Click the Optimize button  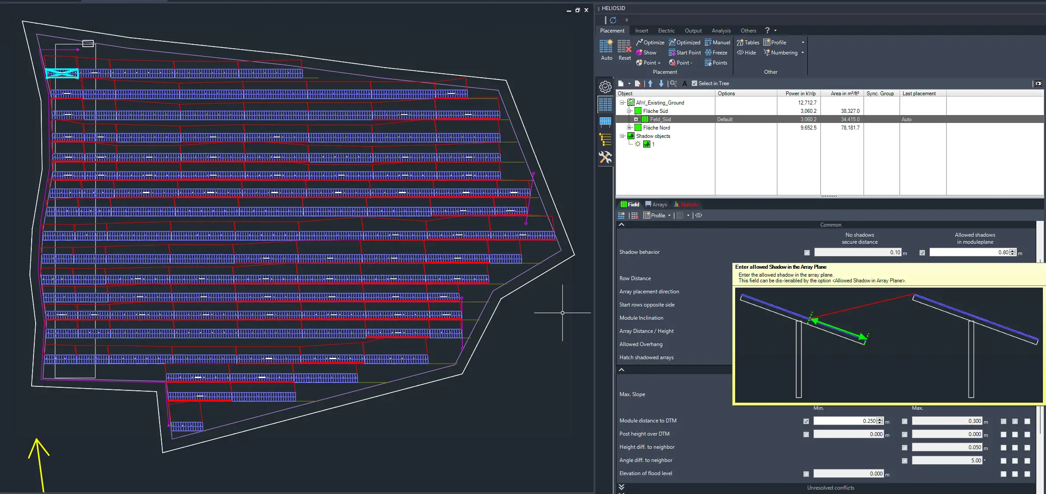[650, 43]
